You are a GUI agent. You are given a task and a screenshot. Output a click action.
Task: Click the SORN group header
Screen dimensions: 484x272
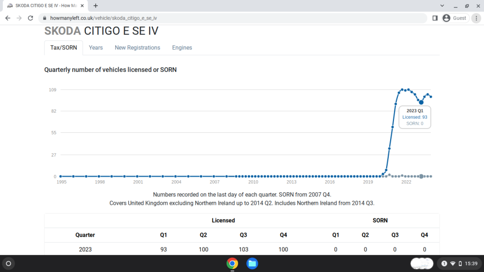pos(380,221)
